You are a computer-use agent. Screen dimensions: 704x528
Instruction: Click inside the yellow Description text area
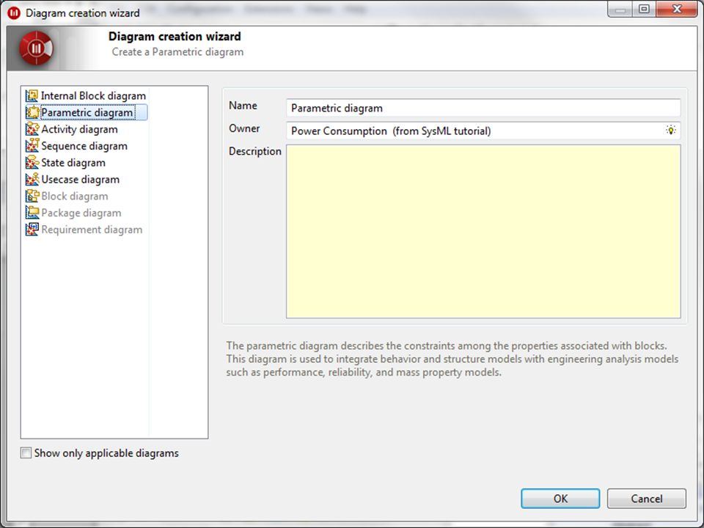483,231
